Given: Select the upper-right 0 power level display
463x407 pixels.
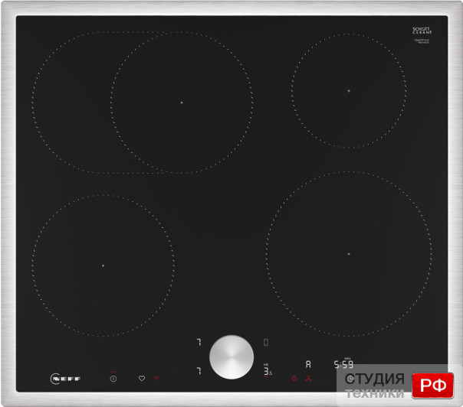Looking at the screenshot, I should [x=266, y=343].
